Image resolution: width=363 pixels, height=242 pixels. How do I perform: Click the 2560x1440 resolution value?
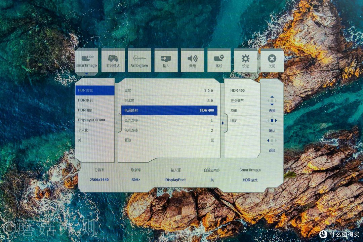click(x=99, y=180)
